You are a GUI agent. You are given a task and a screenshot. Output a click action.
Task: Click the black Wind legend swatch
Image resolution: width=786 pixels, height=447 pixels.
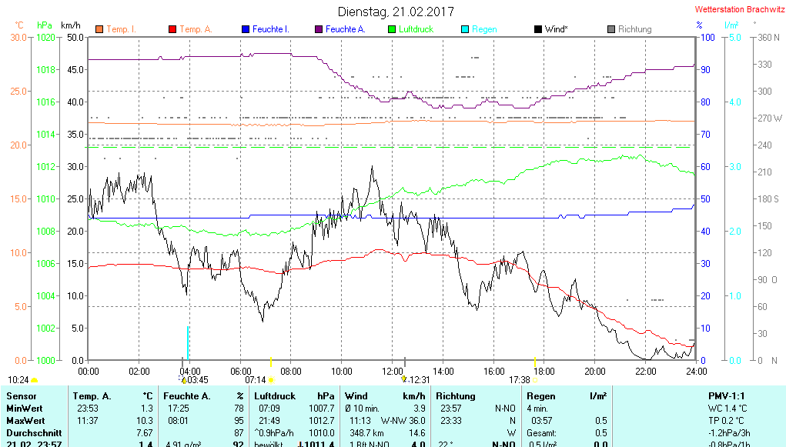537,29
